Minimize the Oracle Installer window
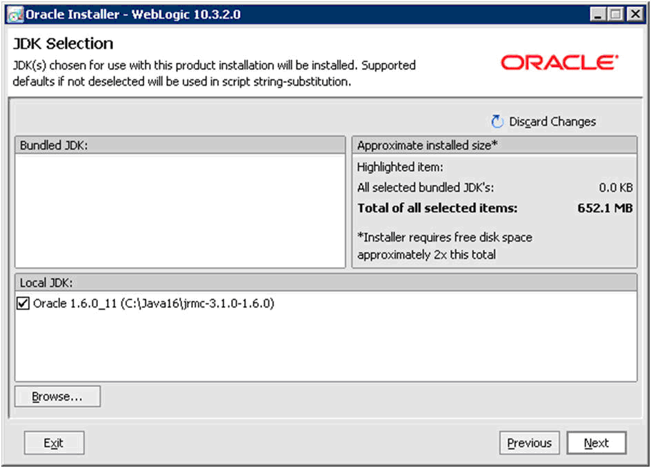The image size is (651, 468). click(597, 14)
